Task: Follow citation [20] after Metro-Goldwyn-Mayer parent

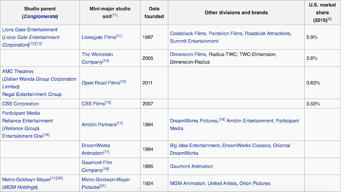Action: (x=60, y=178)
